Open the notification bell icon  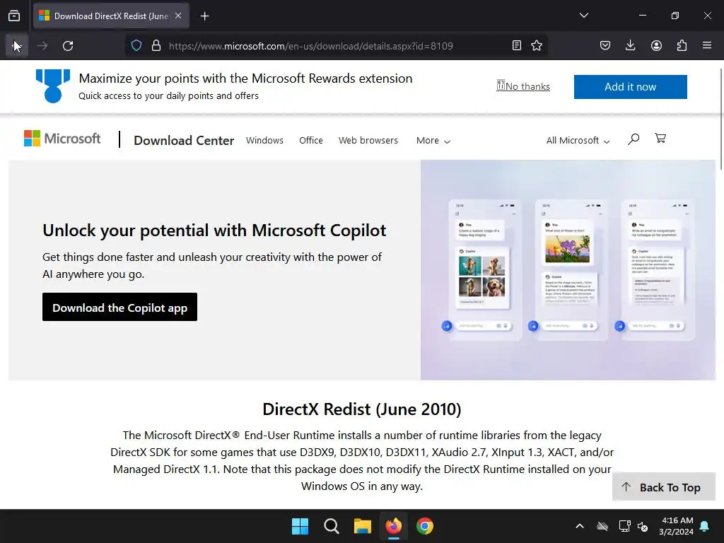tap(705, 526)
